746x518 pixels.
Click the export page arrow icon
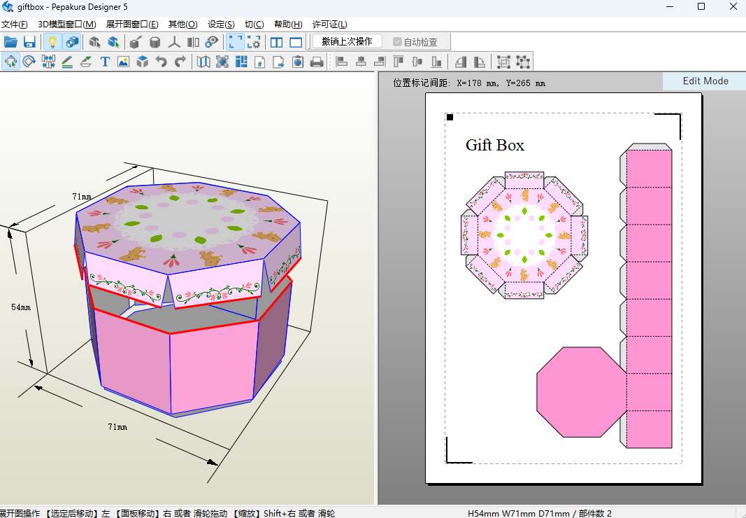279,62
